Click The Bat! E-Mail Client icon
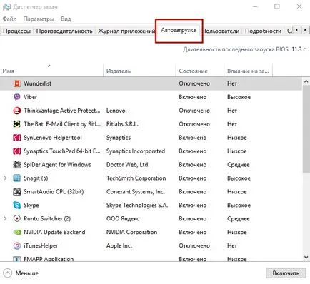Viewport: 310px width, 284px height. [16, 124]
